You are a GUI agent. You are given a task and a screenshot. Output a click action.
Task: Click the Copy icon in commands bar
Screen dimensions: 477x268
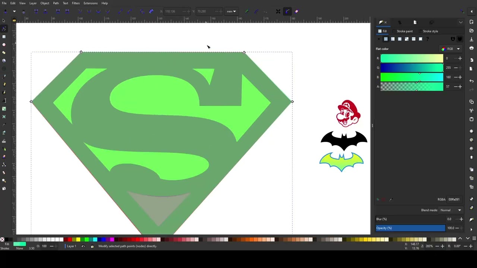[471, 102]
